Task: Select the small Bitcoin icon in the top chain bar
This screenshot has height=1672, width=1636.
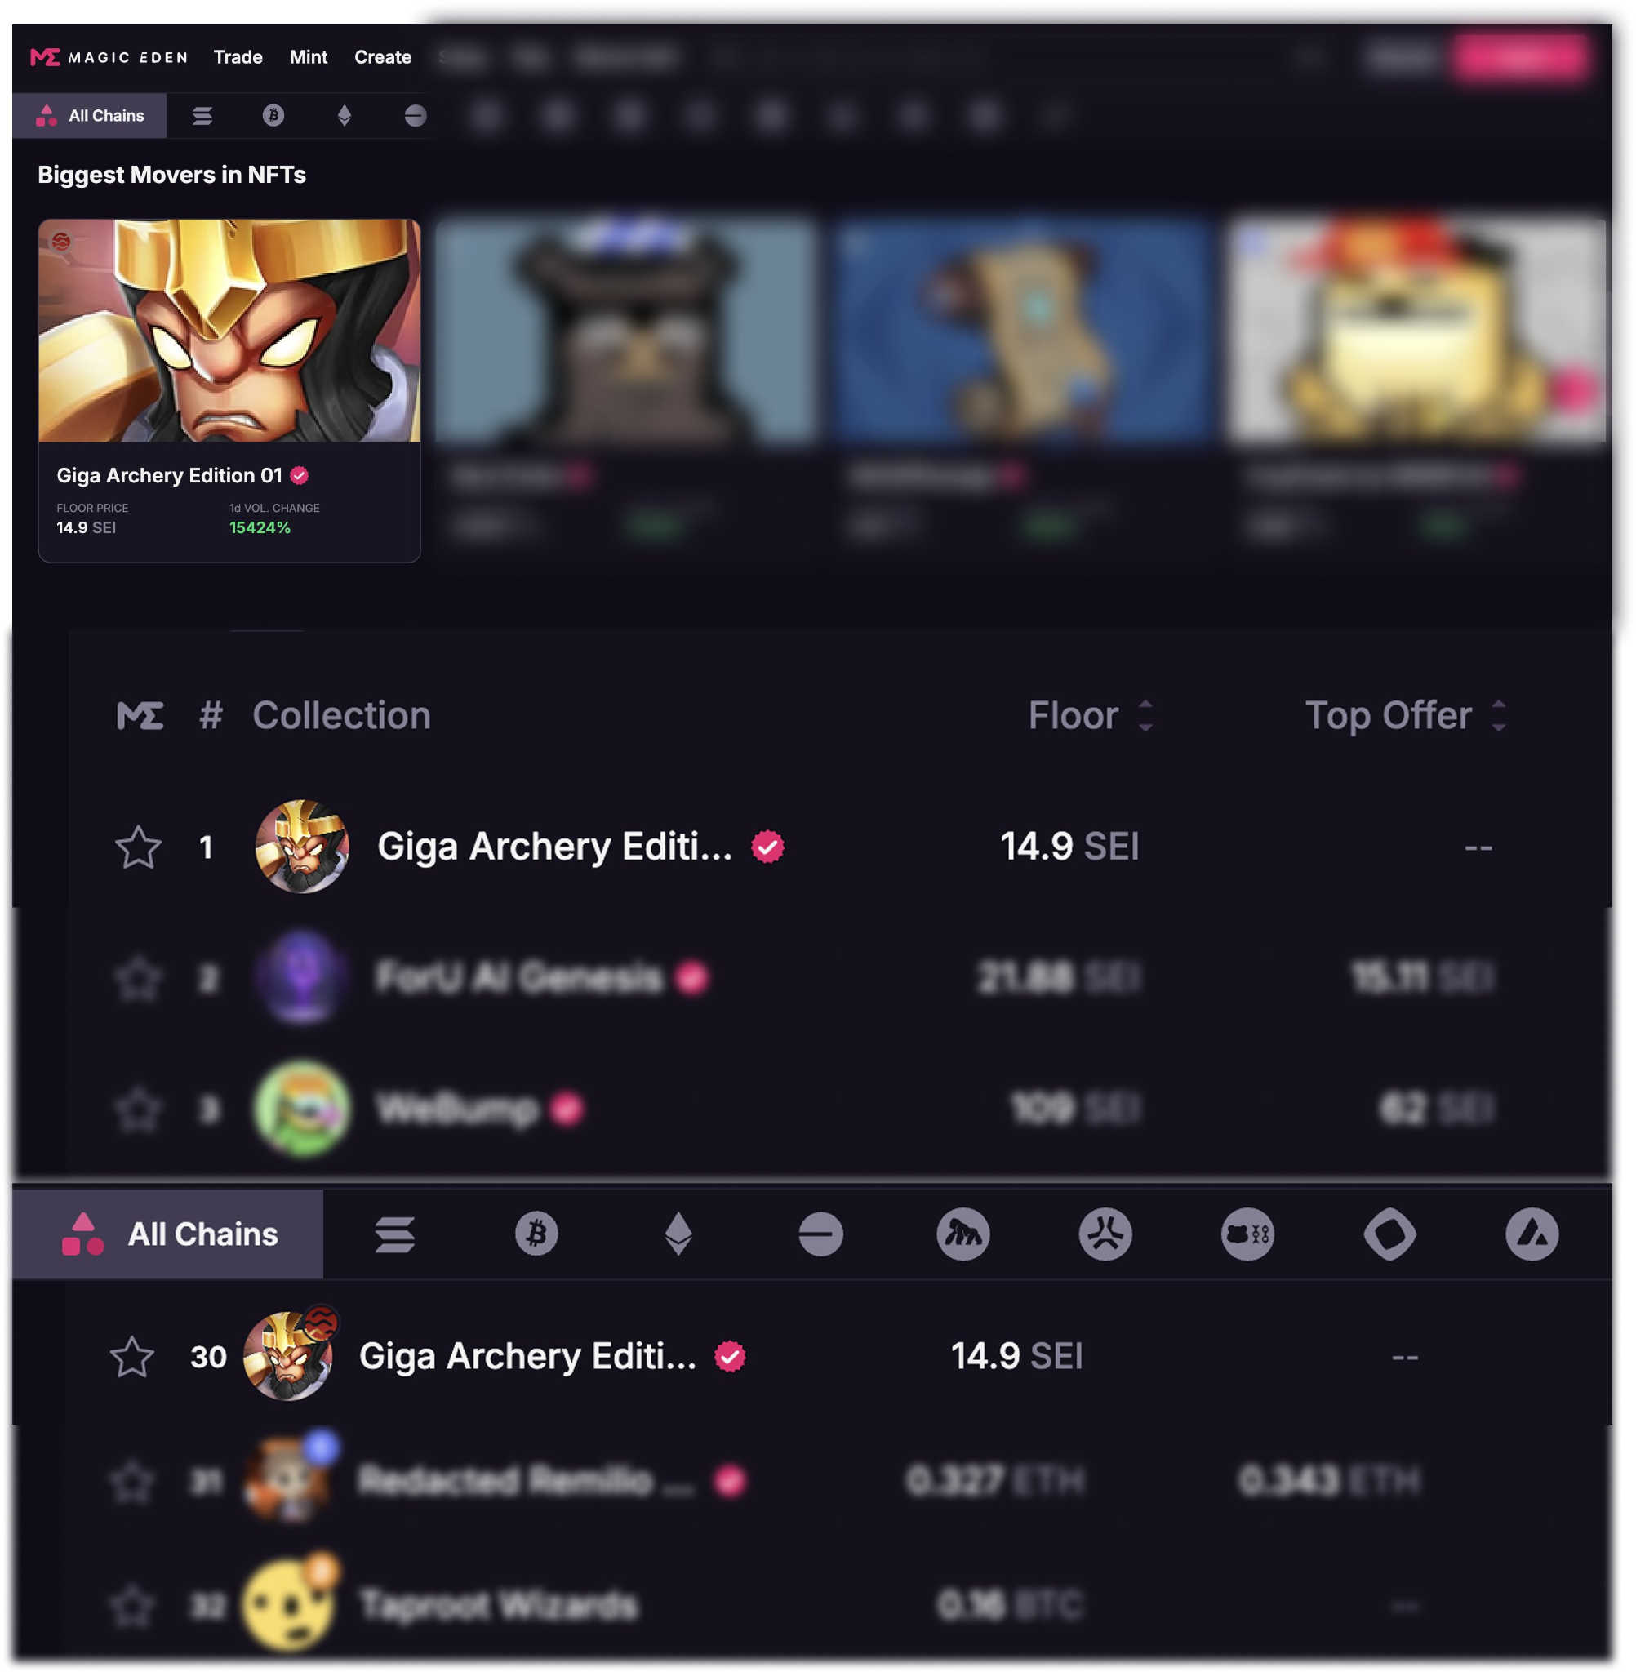Action: pos(273,115)
